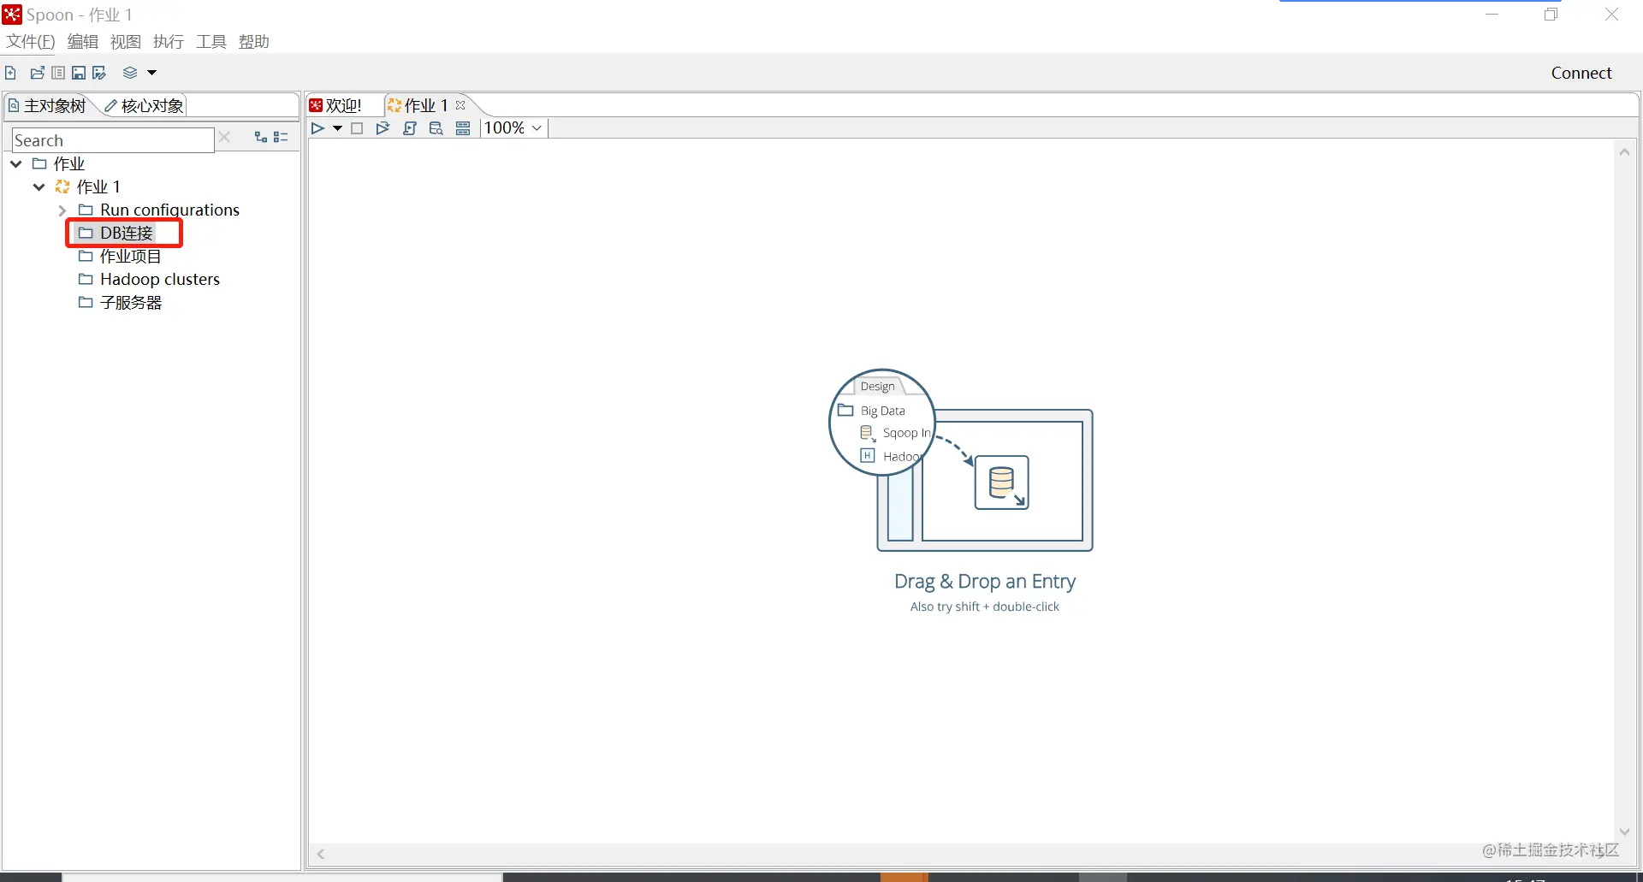This screenshot has height=882, width=1643.
Task: Click the stop job square icon
Action: 357,128
